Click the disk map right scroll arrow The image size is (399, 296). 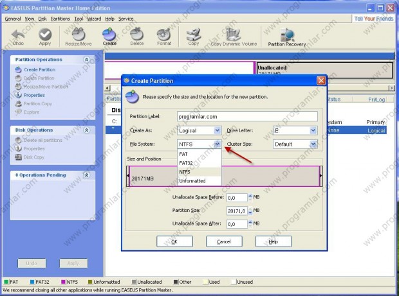[x=392, y=88]
